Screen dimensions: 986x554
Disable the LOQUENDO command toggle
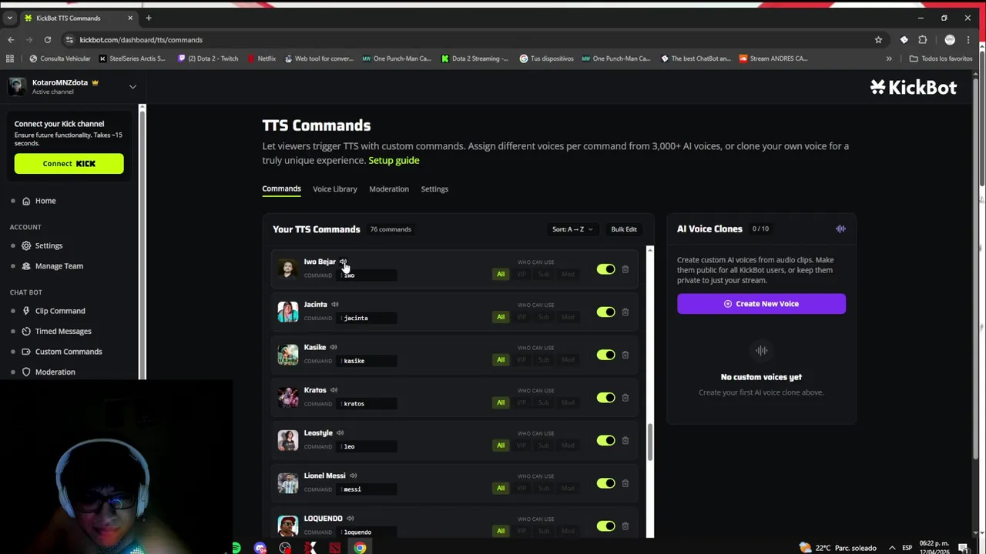pos(605,526)
